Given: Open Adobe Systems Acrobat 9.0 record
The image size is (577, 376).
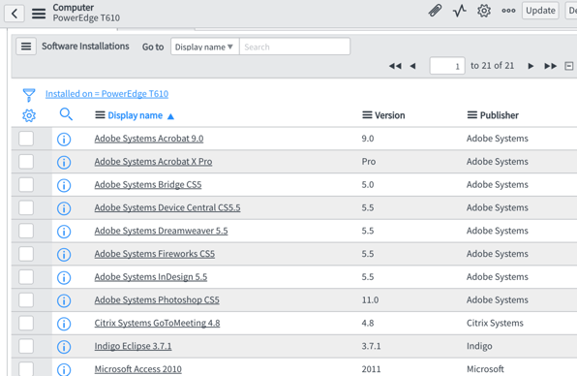Looking at the screenshot, I should tap(149, 139).
